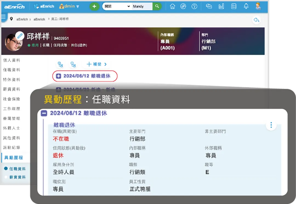Click the green plus icon in the top bar
This screenshot has width=296, height=204.
click(x=94, y=6)
